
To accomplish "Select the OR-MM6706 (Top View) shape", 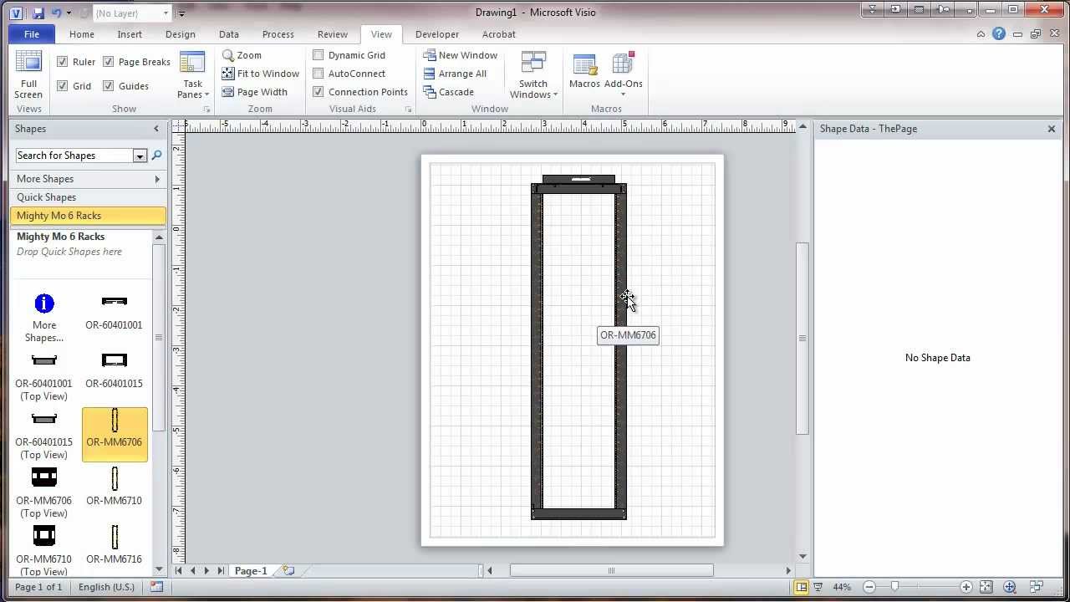I will click(x=44, y=493).
